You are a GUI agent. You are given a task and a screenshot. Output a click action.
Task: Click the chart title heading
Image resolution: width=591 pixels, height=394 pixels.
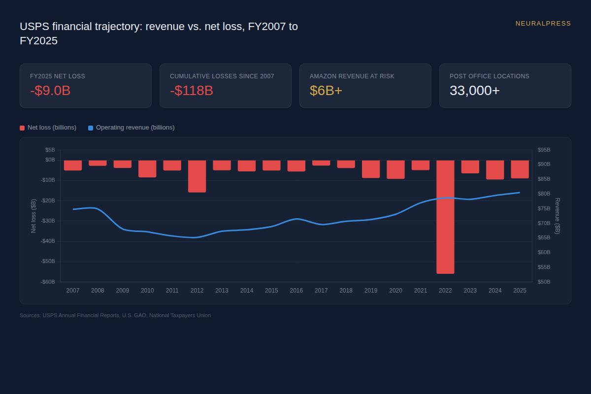159,33
